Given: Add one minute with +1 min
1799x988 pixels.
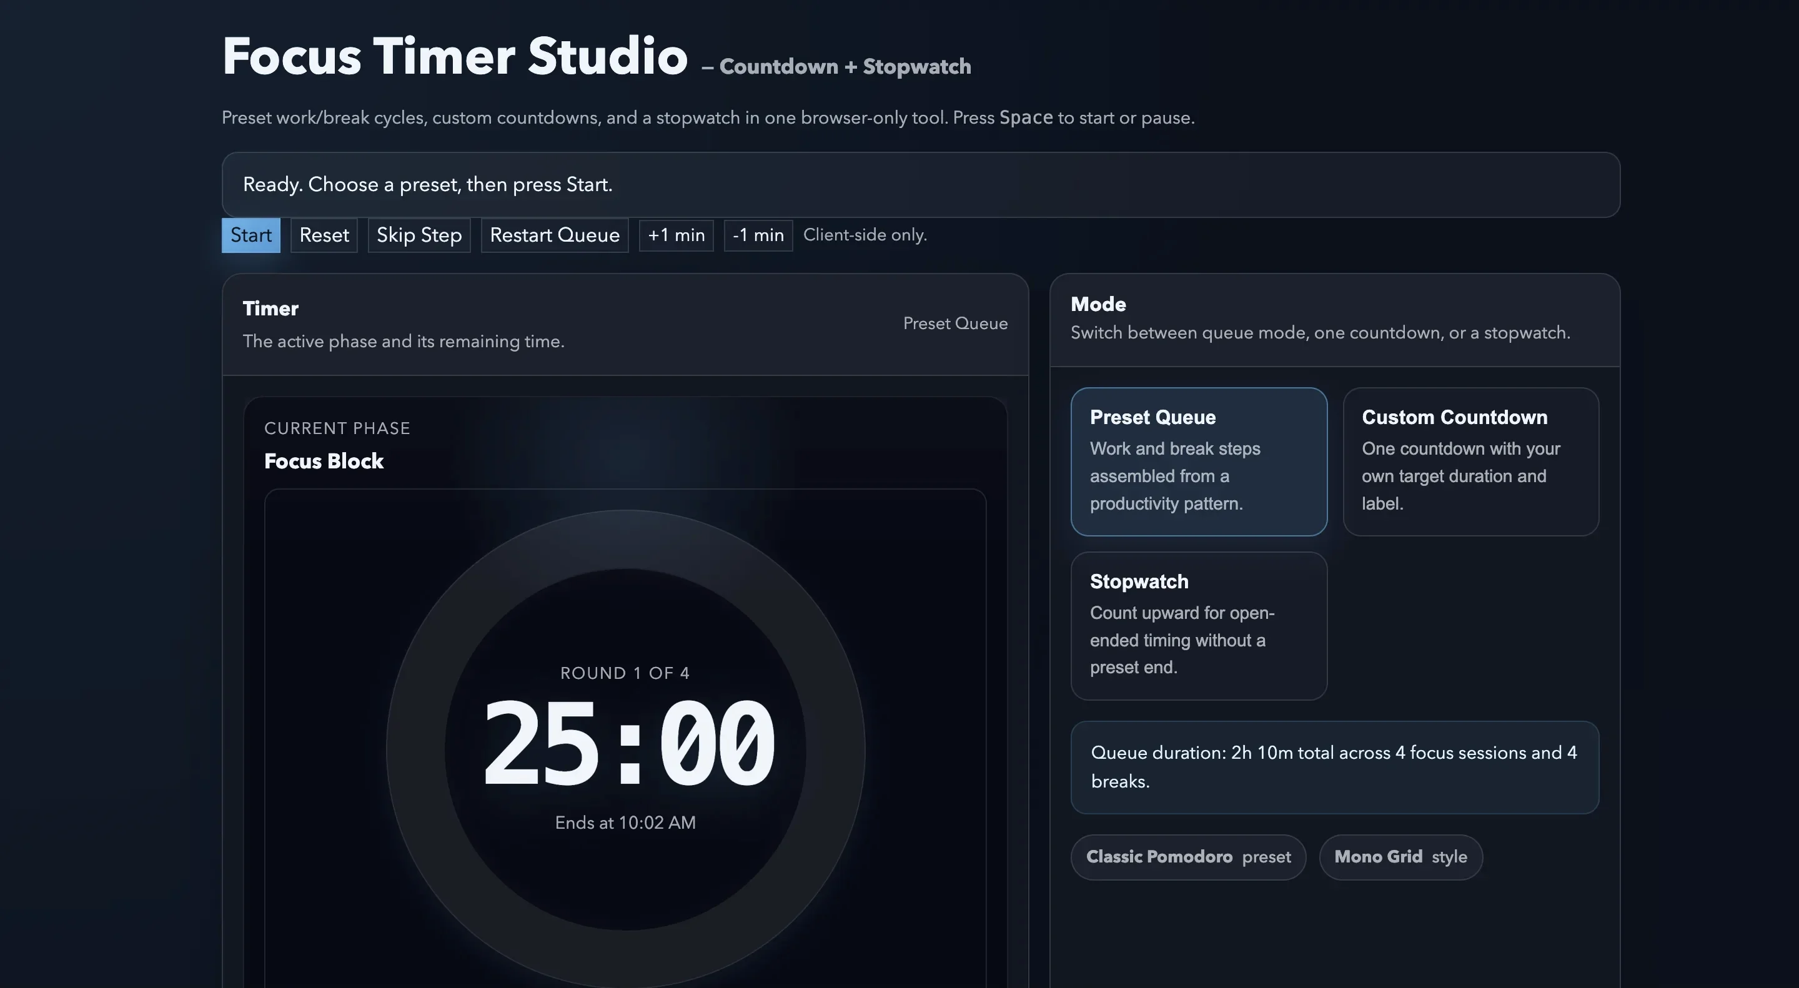Looking at the screenshot, I should [675, 235].
